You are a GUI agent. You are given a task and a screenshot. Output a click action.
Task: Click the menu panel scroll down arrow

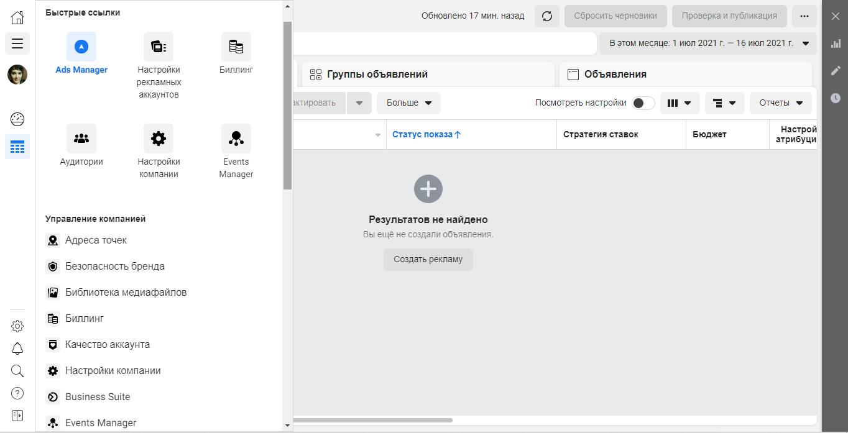(287, 426)
